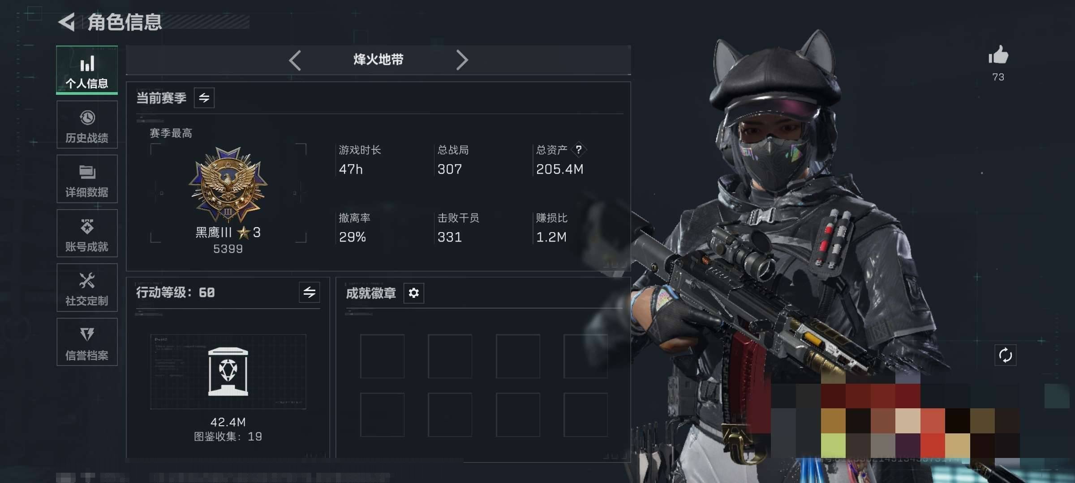Rotate the character model with the refresh icon
Image resolution: width=1075 pixels, height=483 pixels.
[x=1006, y=356]
